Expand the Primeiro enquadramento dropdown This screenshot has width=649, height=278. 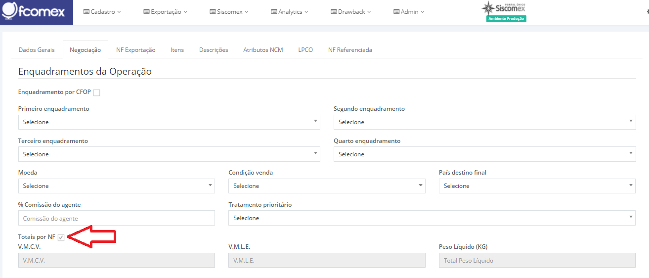pyautogui.click(x=169, y=122)
